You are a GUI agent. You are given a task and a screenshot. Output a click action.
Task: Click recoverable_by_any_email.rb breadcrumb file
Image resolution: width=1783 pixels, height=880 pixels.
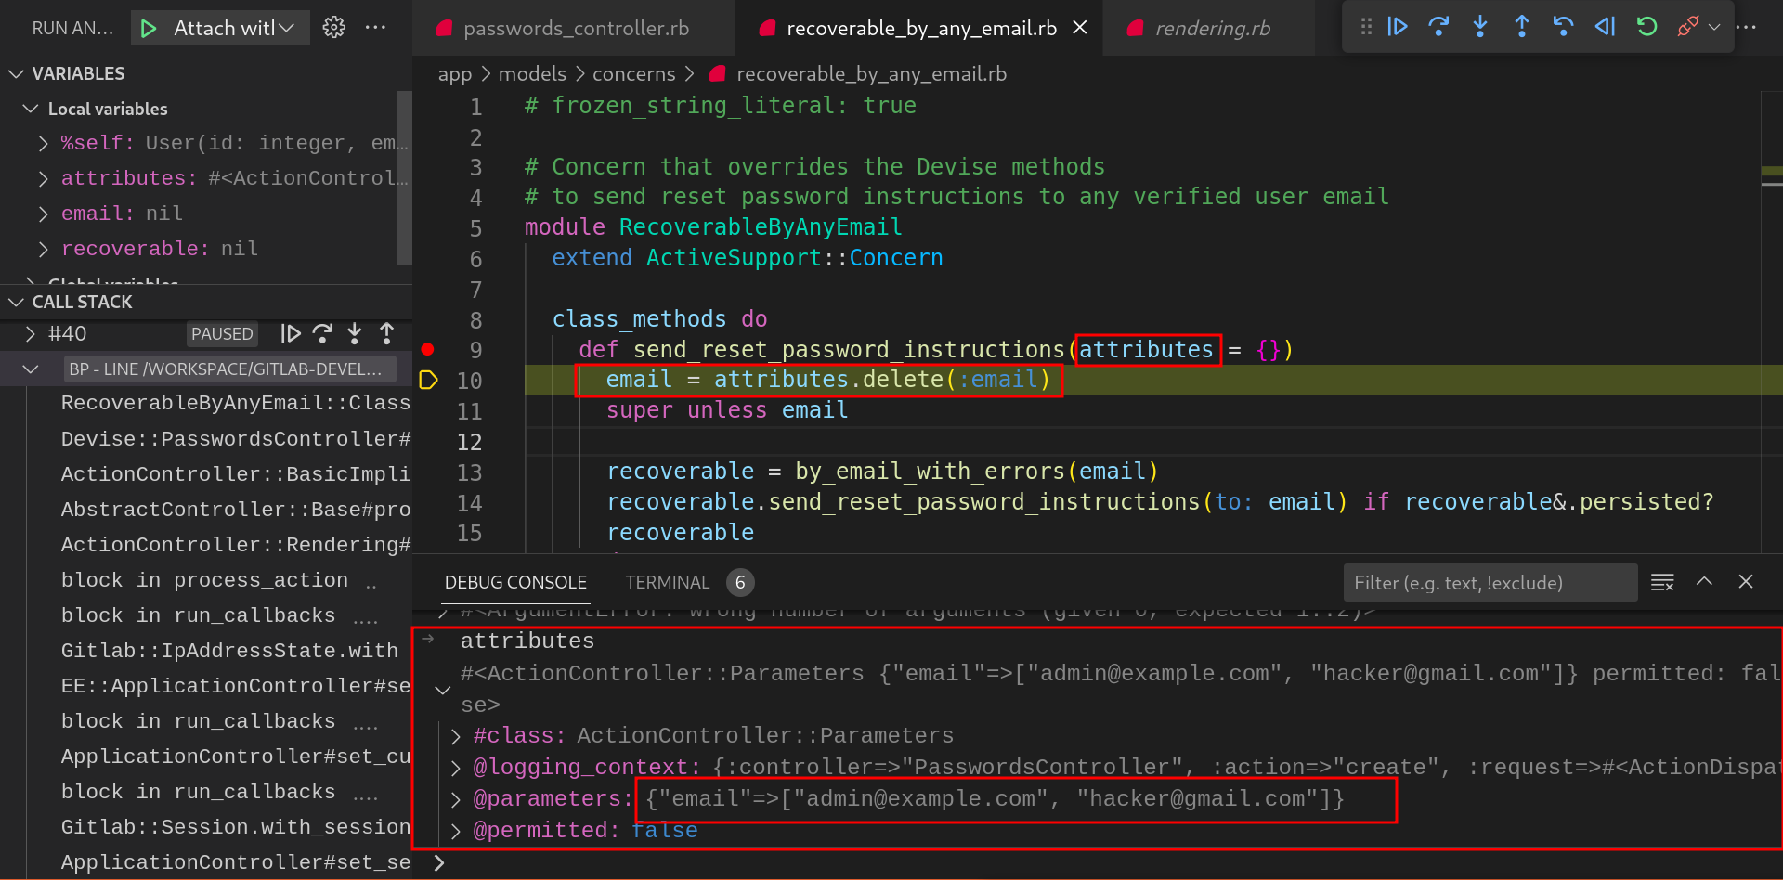pyautogui.click(x=871, y=73)
